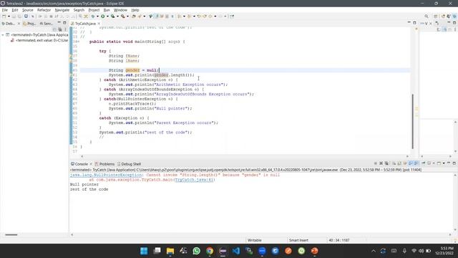Toggle Scroll Lock in Console toolbar

399,163
